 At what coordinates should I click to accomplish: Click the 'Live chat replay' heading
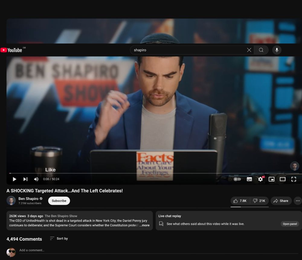point(170,216)
